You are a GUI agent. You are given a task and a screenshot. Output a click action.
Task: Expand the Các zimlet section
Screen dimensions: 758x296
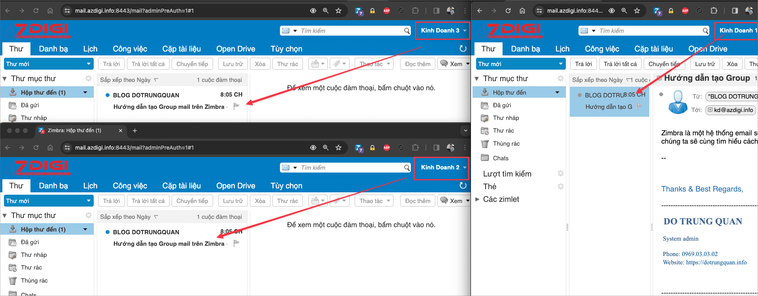(x=477, y=199)
